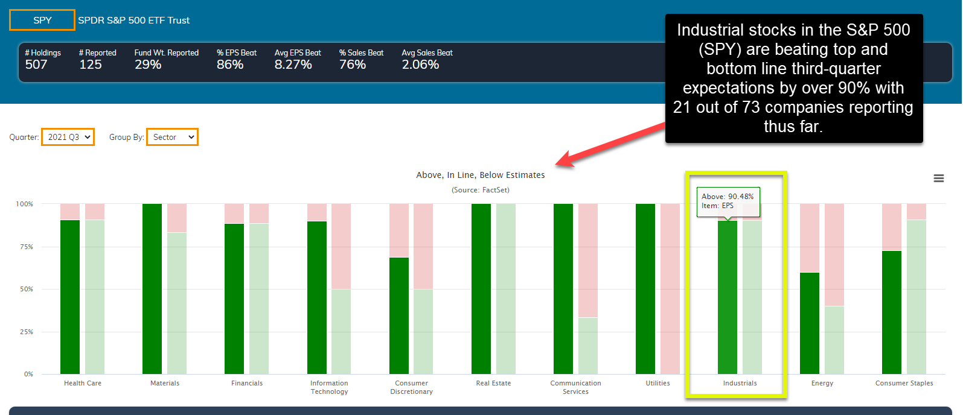Image resolution: width=963 pixels, height=415 pixels.
Task: Open the chart hamburger menu icon
Action: pos(939,178)
